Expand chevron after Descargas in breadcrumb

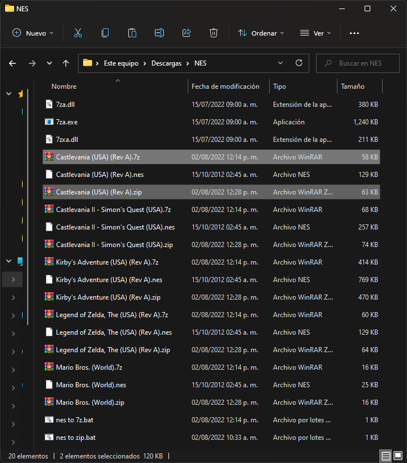[x=188, y=63]
